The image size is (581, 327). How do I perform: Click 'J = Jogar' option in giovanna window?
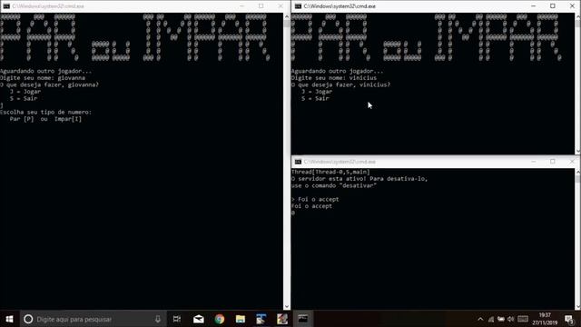pos(25,92)
